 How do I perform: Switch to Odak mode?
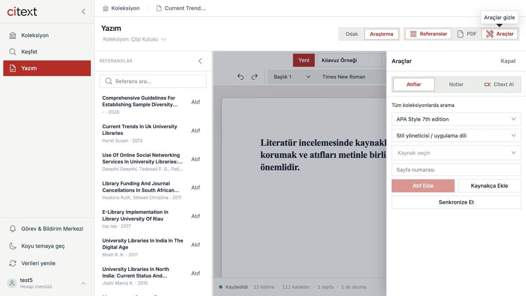pyautogui.click(x=352, y=34)
